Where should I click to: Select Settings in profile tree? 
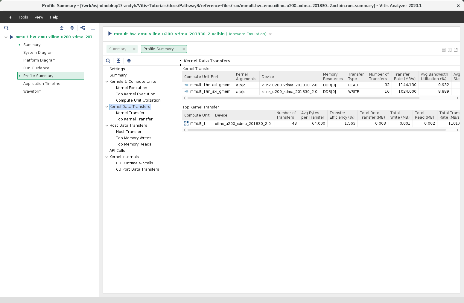point(117,69)
